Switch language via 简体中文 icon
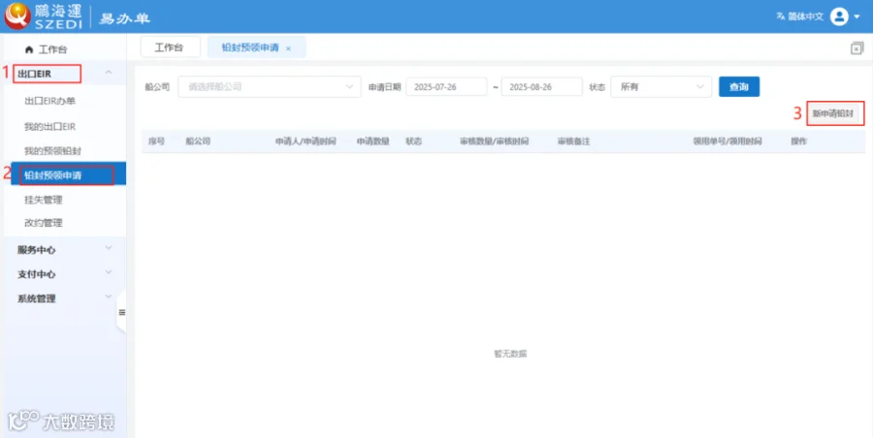Image resolution: width=873 pixels, height=438 pixels. (x=780, y=16)
